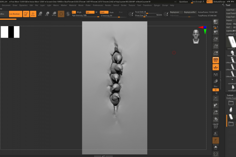
Task: Expand the Subtool panel section
Action: pos(230,95)
